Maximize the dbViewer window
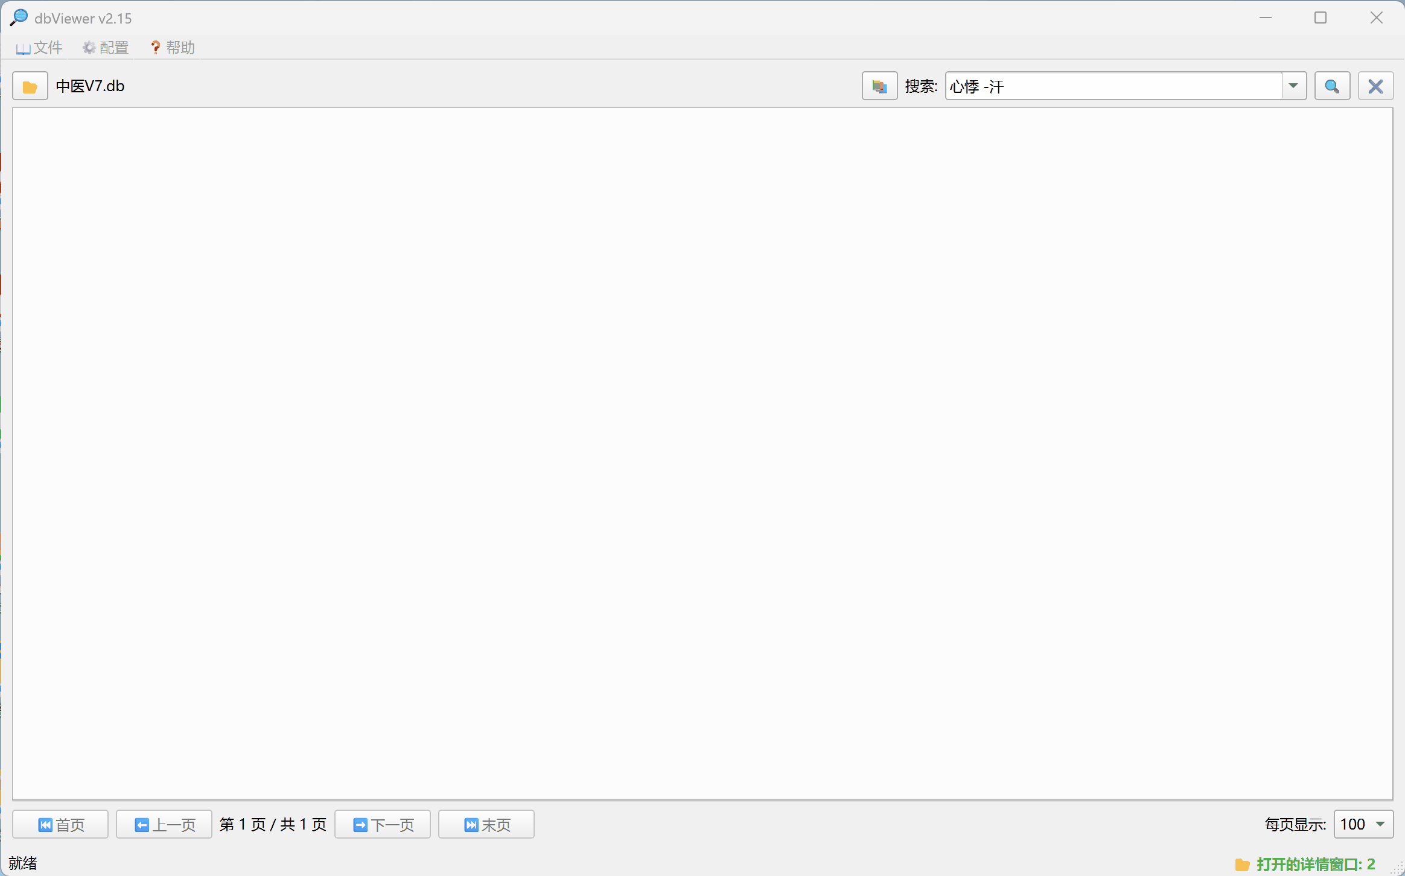The width and height of the screenshot is (1405, 876). tap(1321, 18)
